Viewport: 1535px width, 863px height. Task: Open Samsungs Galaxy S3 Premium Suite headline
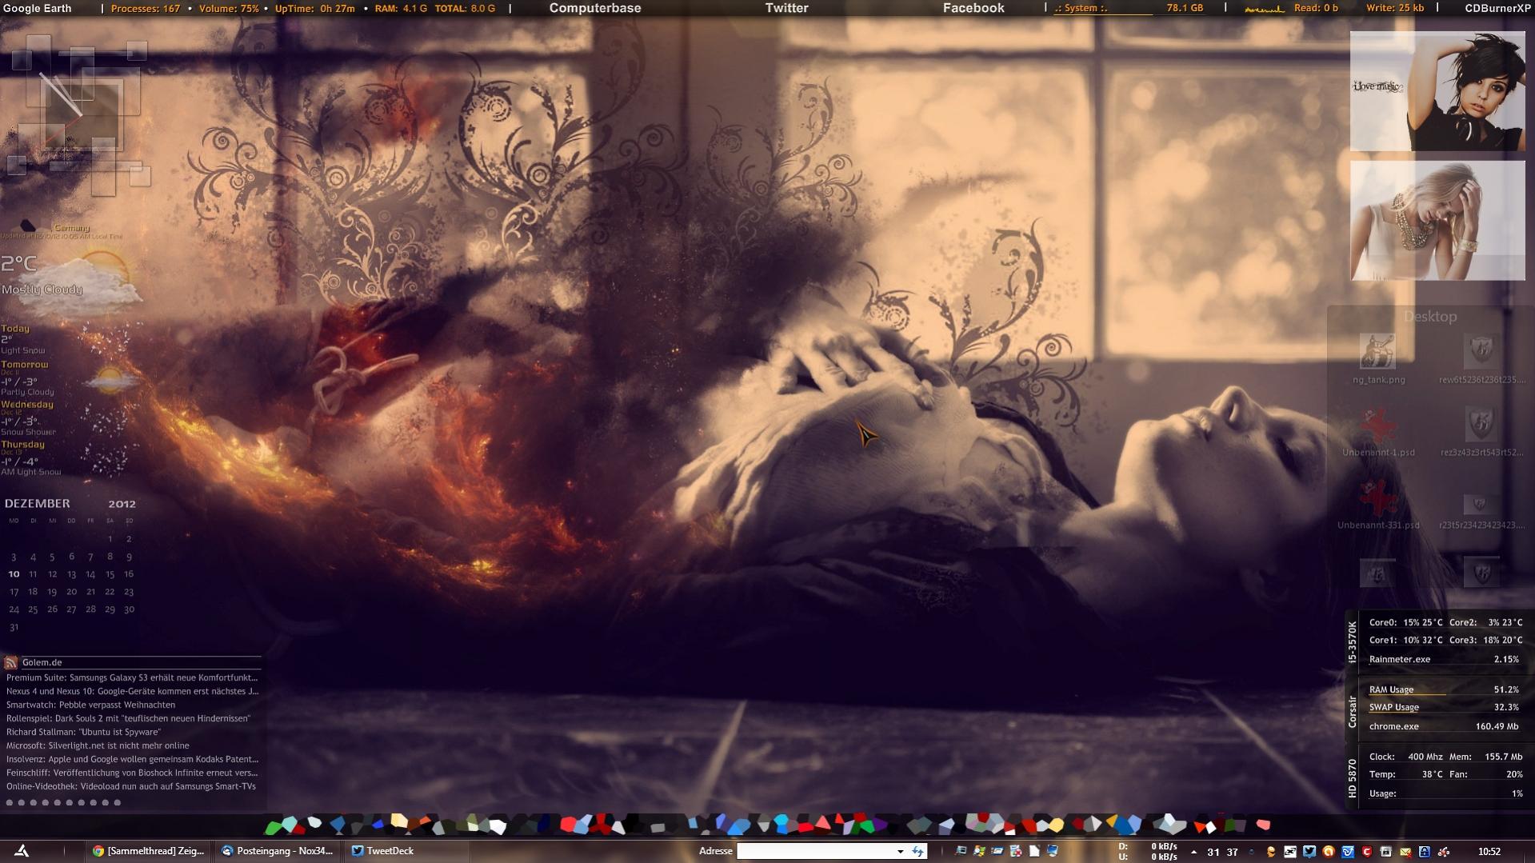(132, 677)
